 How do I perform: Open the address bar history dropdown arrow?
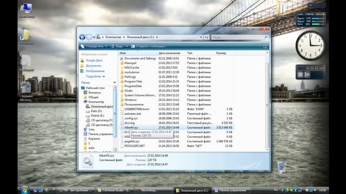click(x=201, y=37)
